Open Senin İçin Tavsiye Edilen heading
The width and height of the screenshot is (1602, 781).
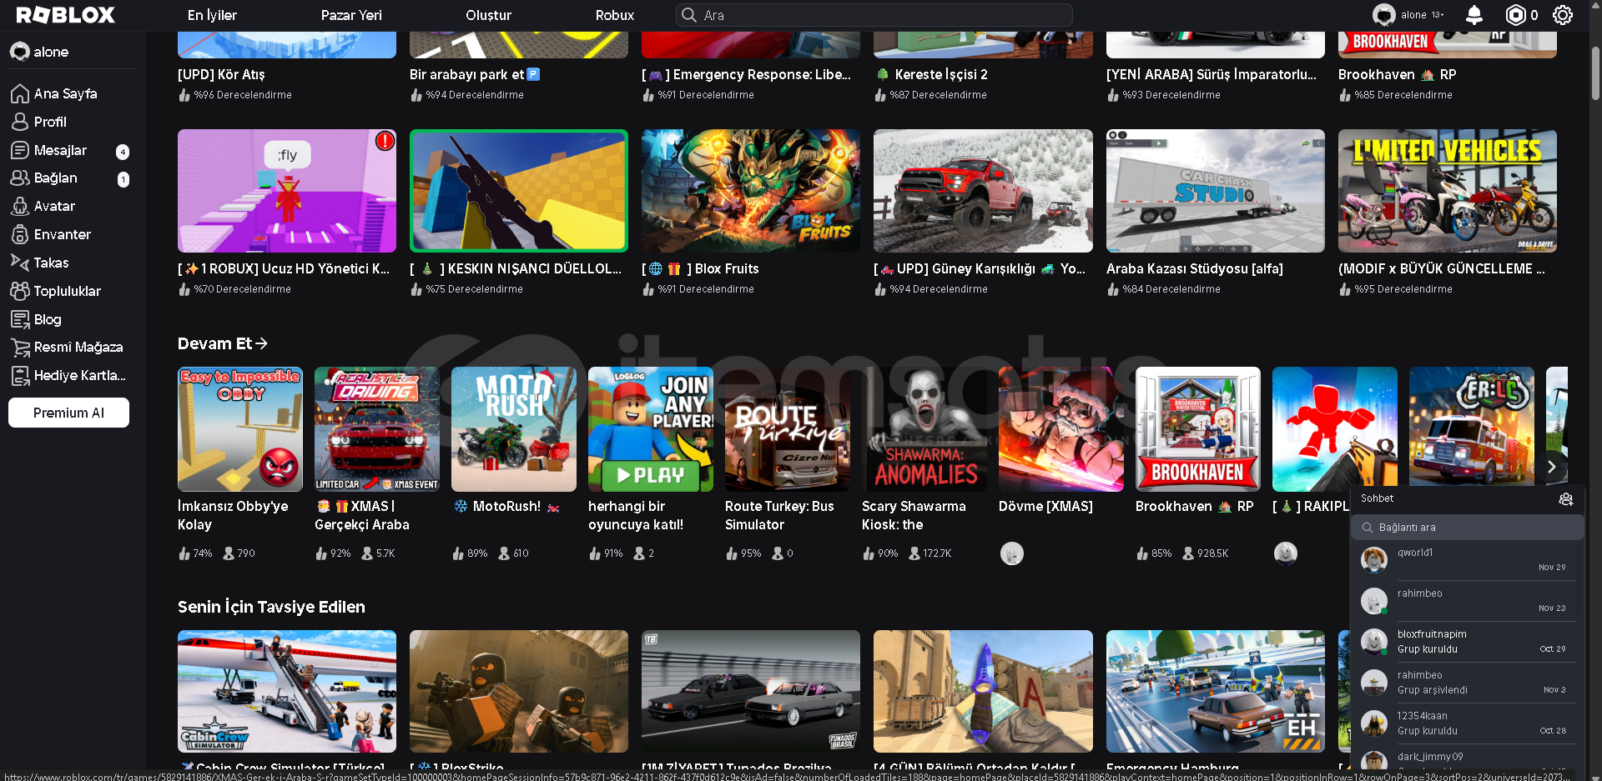271,607
